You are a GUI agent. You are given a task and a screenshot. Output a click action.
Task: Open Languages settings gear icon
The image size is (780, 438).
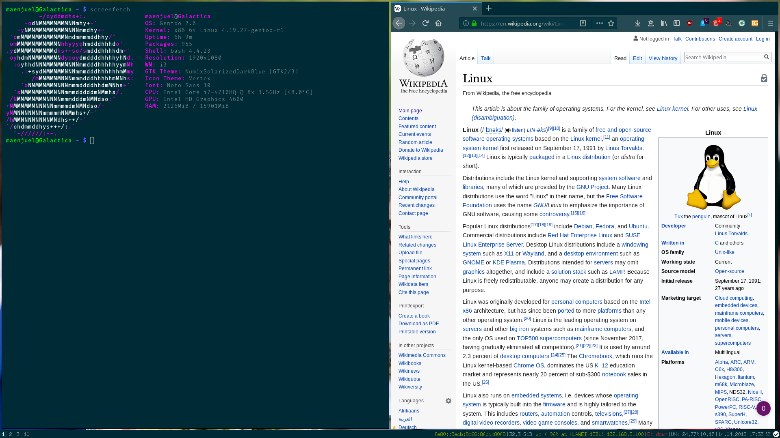point(448,401)
